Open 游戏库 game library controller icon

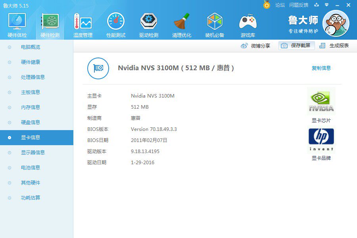coord(248,21)
